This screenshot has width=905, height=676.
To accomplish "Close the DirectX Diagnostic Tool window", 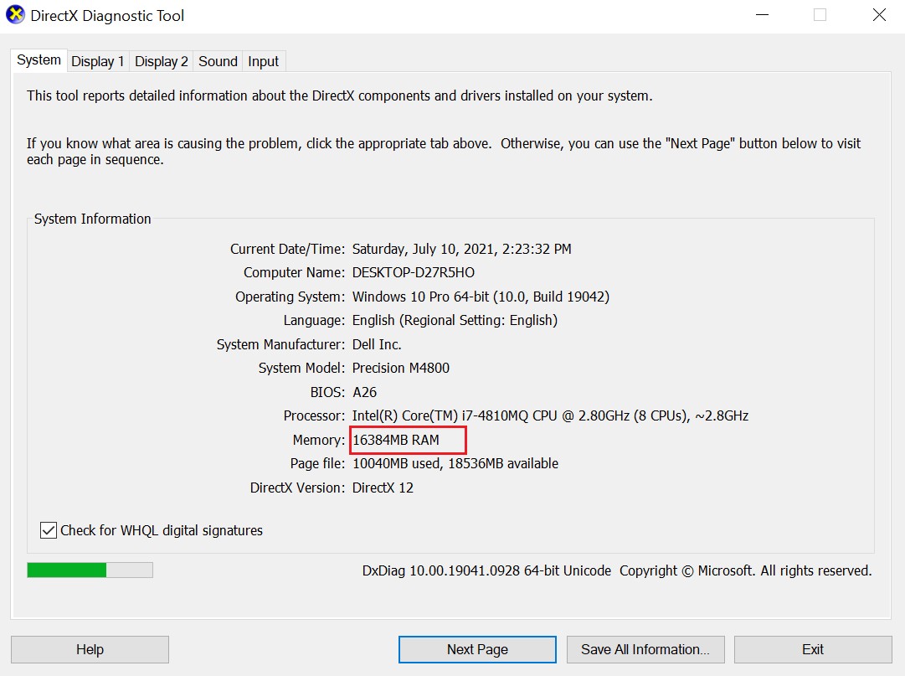I will click(x=878, y=15).
